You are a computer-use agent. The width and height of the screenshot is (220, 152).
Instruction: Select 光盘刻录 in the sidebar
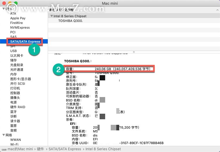coord(17,65)
